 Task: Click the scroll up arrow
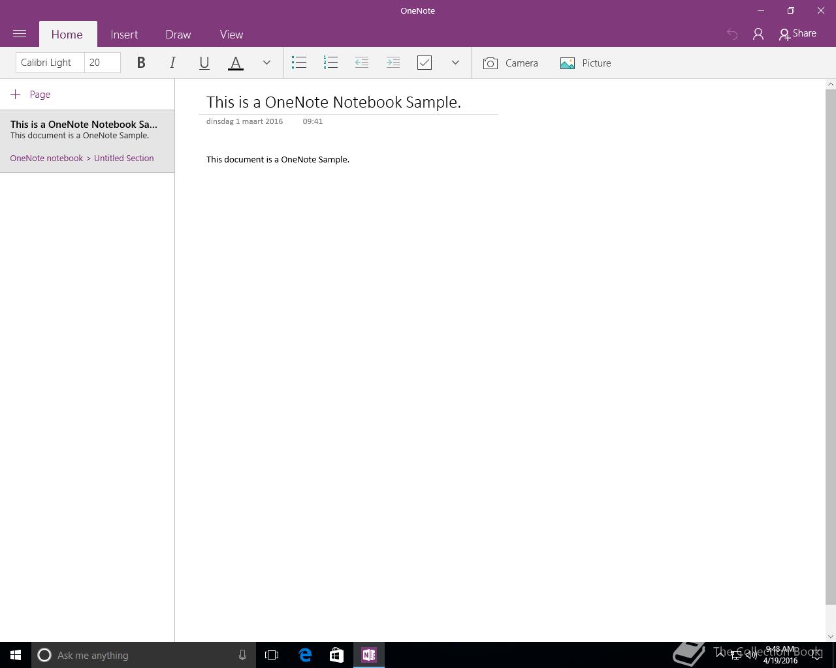click(831, 84)
